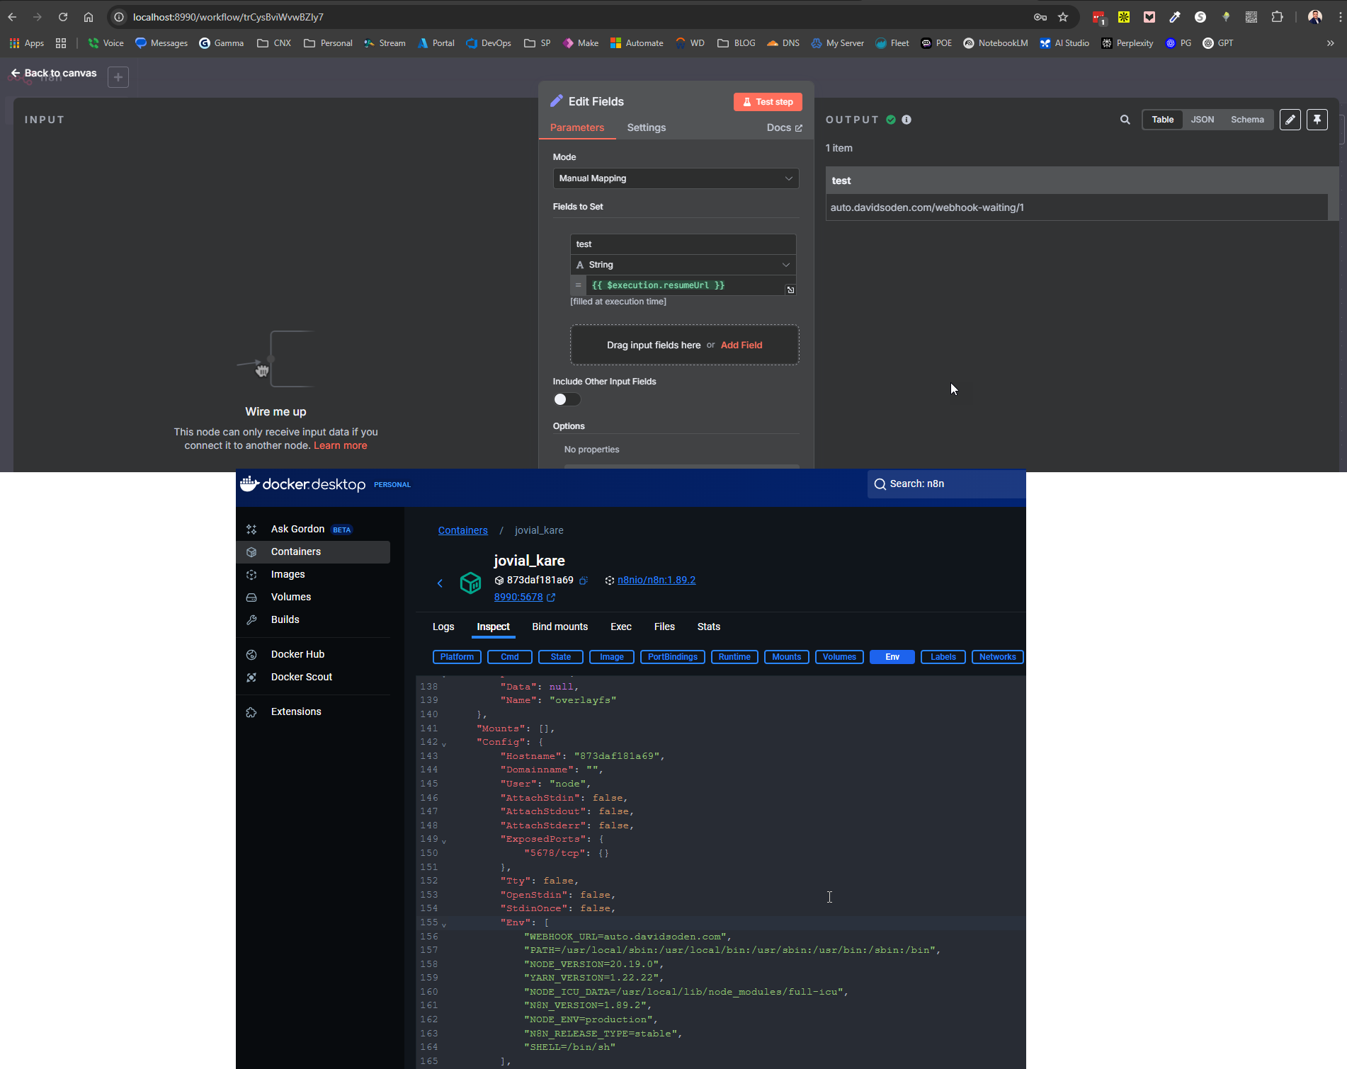Bookmark this page with the star
Image resolution: width=1347 pixels, height=1069 pixels.
[x=1063, y=17]
